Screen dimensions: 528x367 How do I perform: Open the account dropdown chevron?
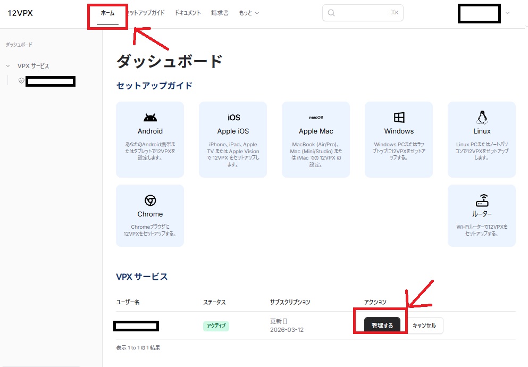coord(507,13)
